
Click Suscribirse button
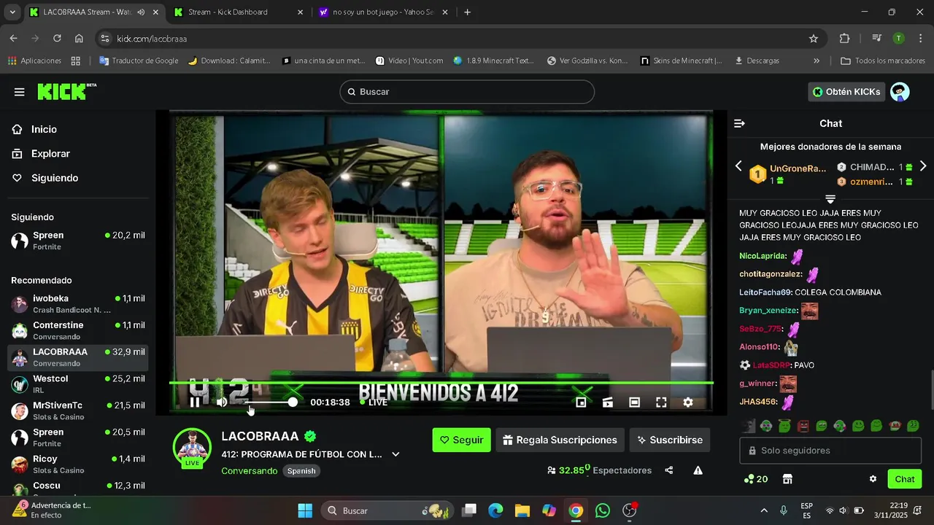point(670,440)
